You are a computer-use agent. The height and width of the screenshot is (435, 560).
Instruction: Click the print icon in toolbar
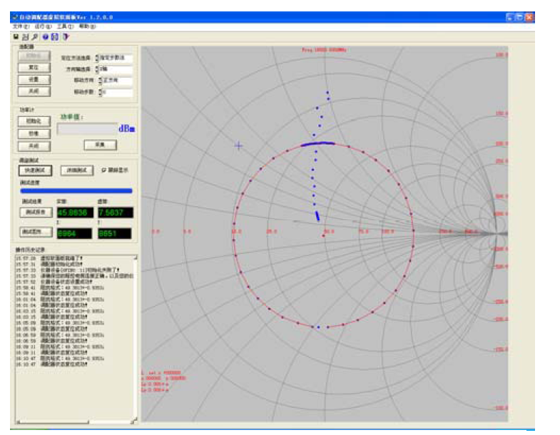[26, 37]
